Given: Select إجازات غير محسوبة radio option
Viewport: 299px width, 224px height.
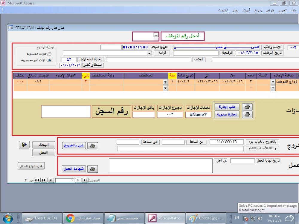Looking at the screenshot, I should point(50,60).
